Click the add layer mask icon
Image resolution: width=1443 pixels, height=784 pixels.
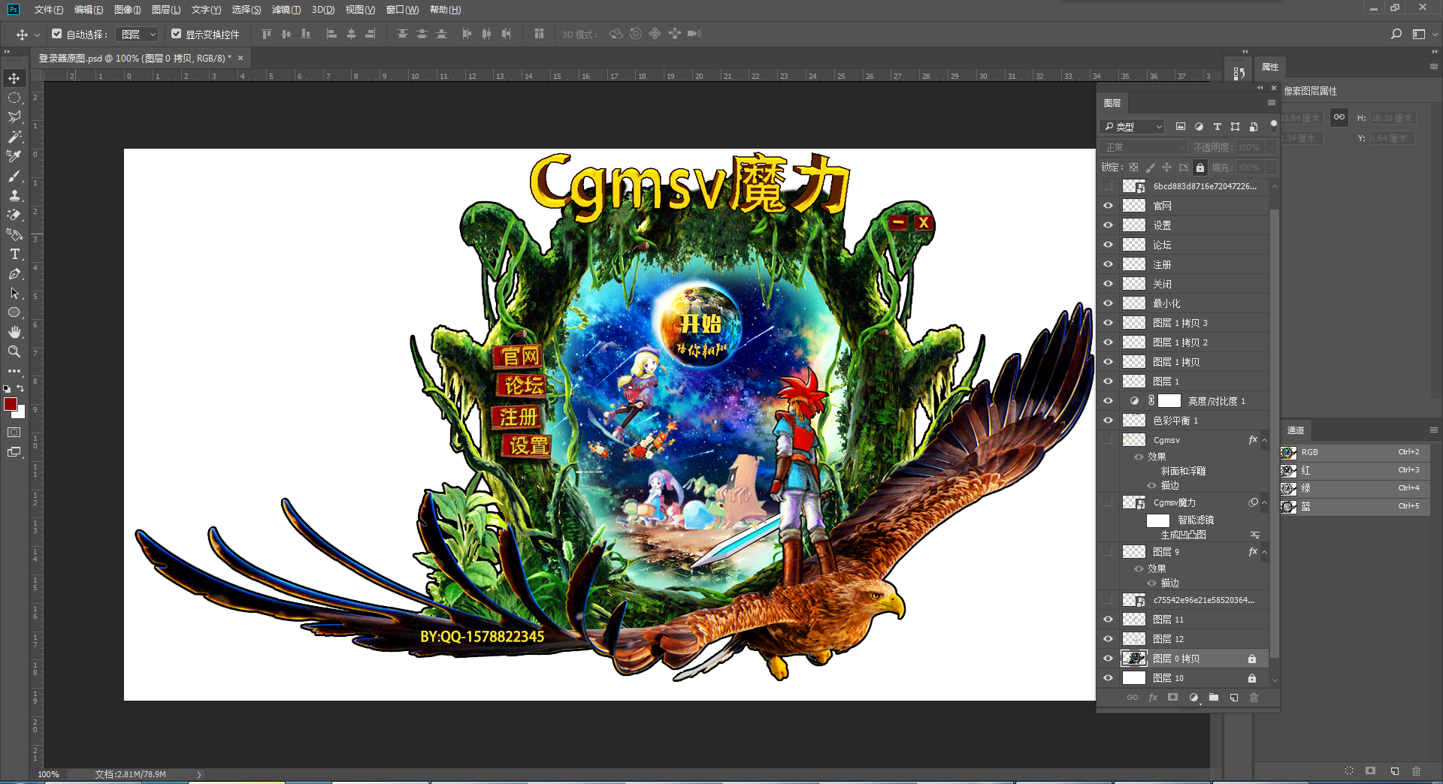pos(1172,698)
